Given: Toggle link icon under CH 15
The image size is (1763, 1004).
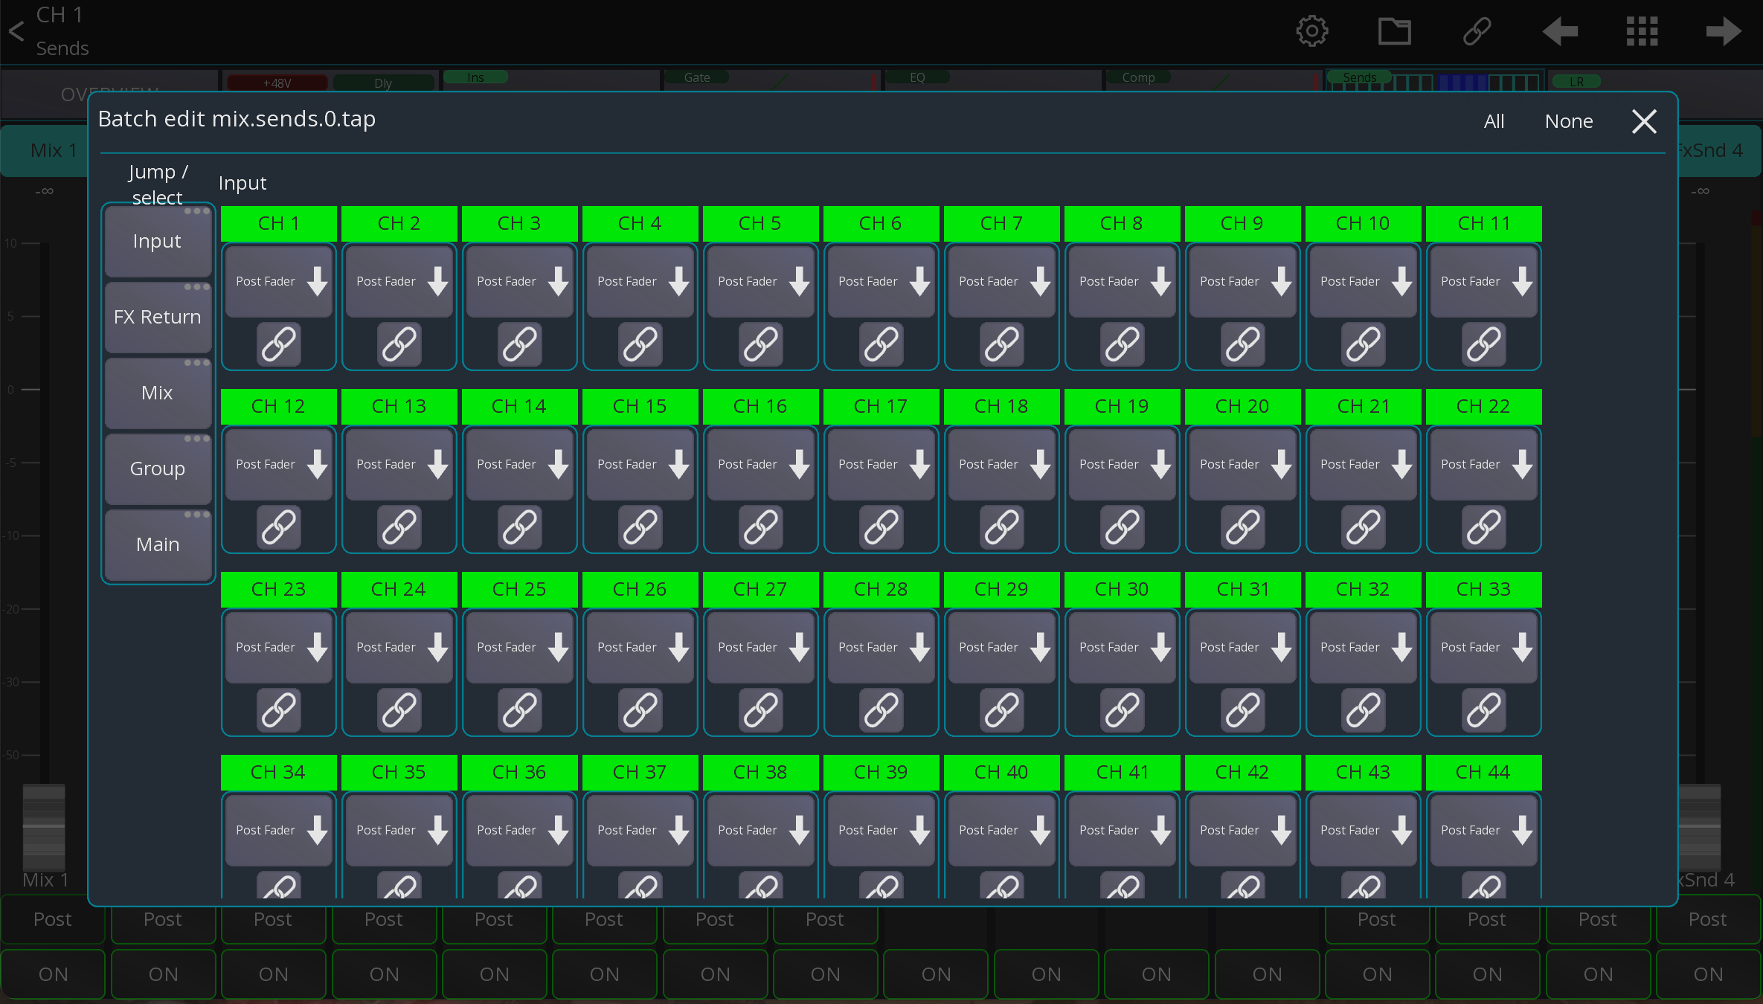Looking at the screenshot, I should pos(640,527).
